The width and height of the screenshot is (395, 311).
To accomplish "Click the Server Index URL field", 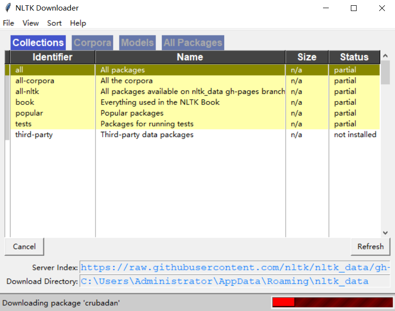I will click(235, 267).
